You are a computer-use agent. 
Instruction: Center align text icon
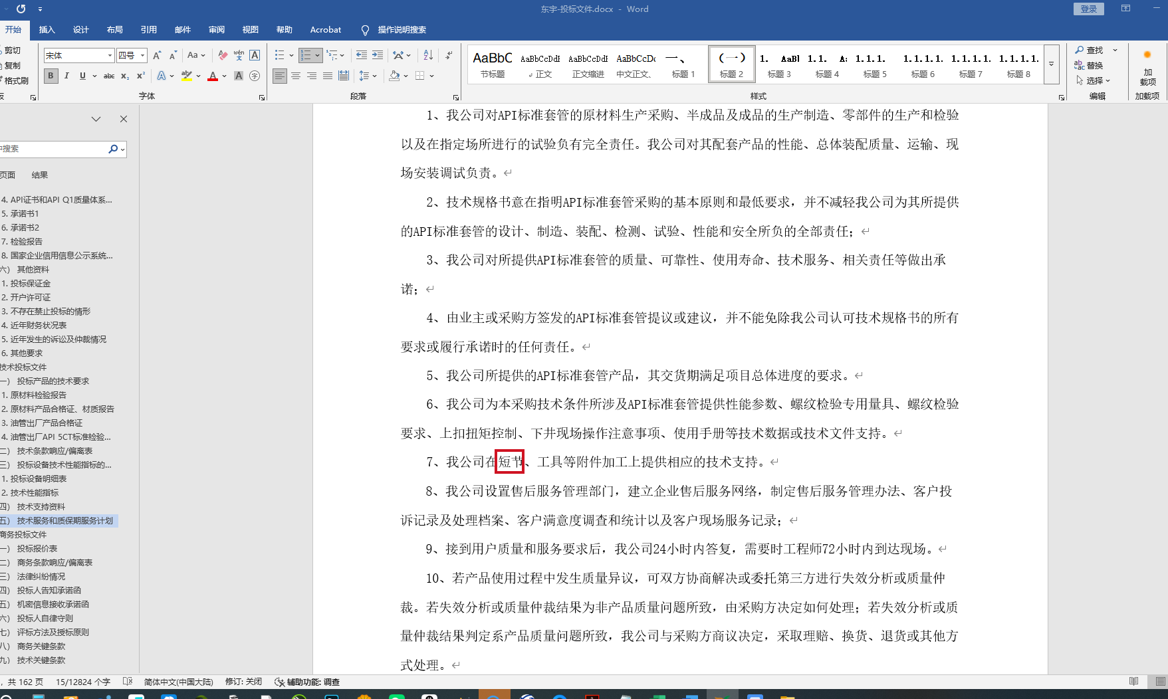[x=296, y=76]
